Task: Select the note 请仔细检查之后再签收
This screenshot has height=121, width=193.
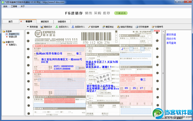Action: (x=100, y=86)
